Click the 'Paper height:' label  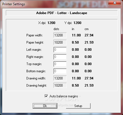[x=35, y=42]
